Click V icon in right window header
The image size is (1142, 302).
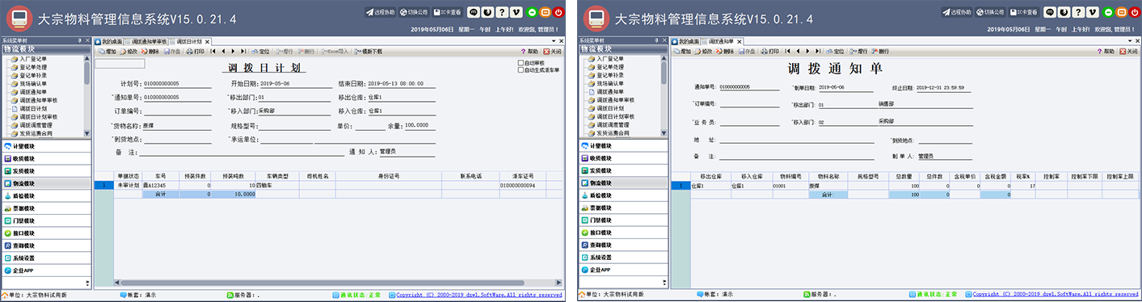click(1093, 12)
